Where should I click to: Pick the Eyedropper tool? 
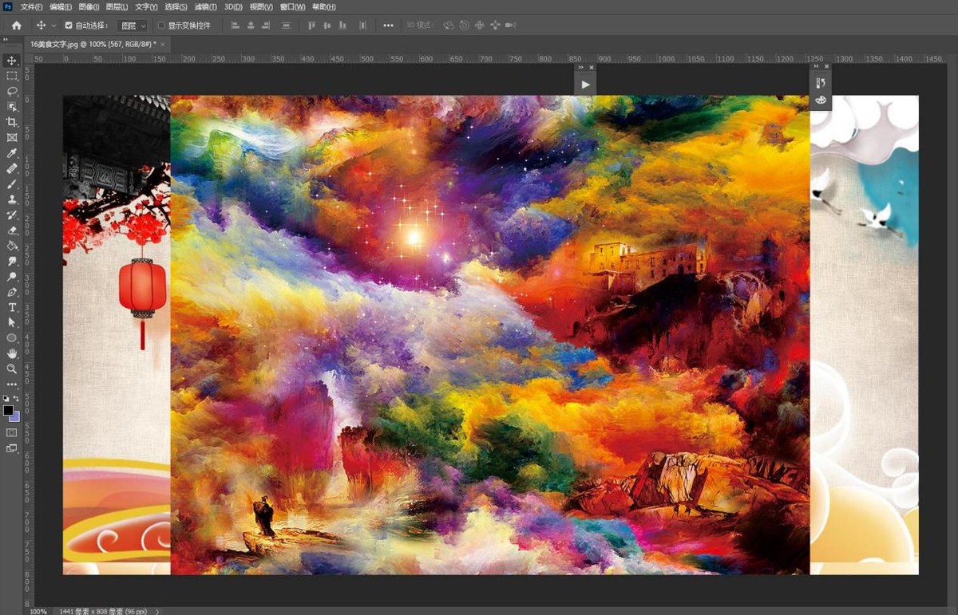[x=12, y=153]
